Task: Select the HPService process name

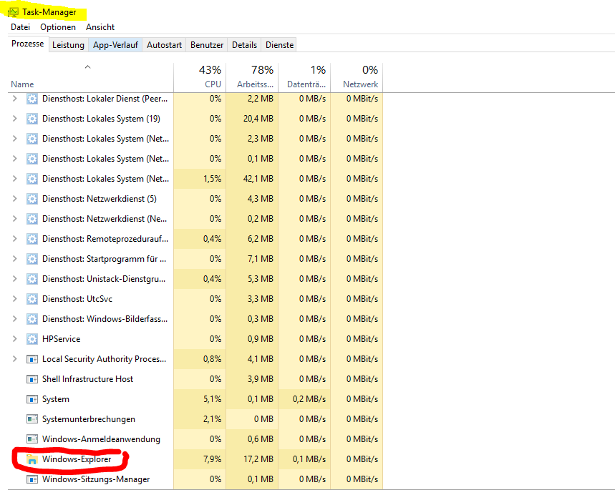Action: [61, 338]
